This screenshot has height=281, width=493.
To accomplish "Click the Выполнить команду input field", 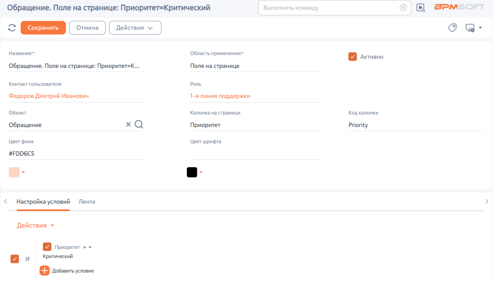I will 330,8.
